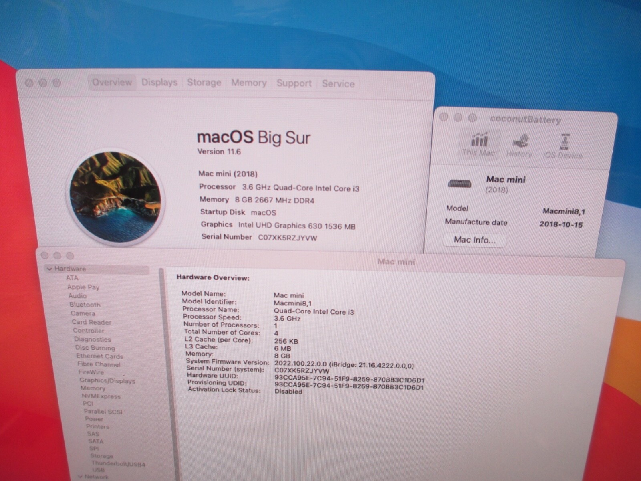This screenshot has width=641, height=481.
Task: Close the coconutBattery window
Action: click(x=443, y=117)
